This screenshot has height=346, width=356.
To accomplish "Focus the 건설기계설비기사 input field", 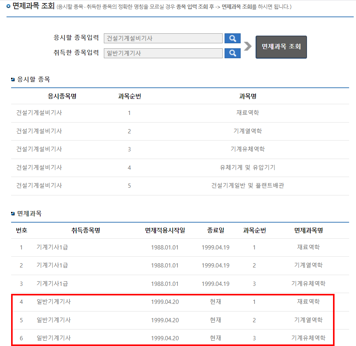I will click(163, 38).
